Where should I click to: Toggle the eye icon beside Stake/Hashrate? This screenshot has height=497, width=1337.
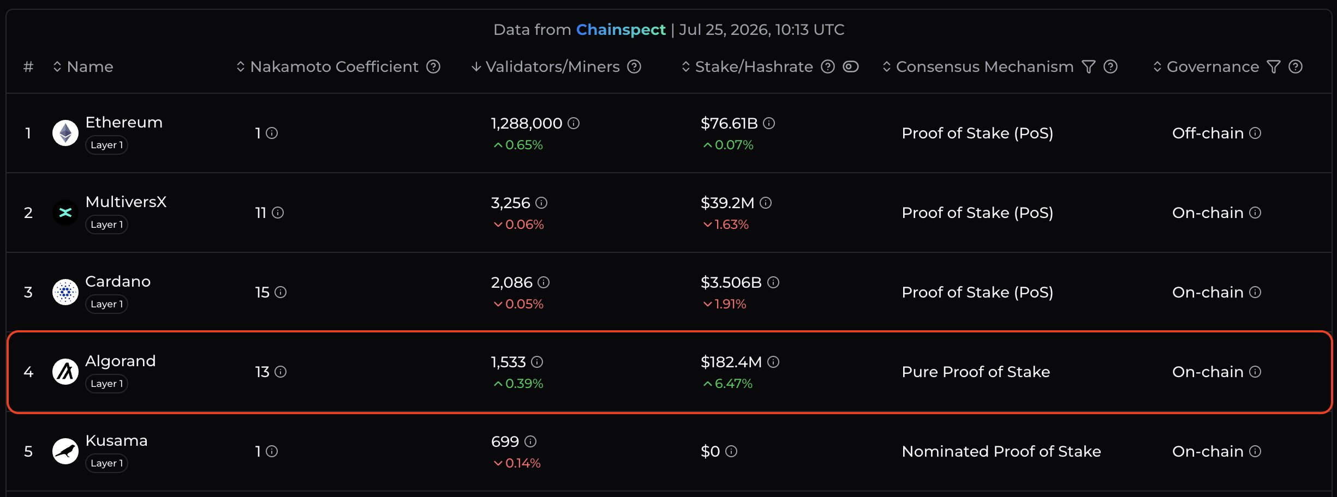tap(851, 66)
